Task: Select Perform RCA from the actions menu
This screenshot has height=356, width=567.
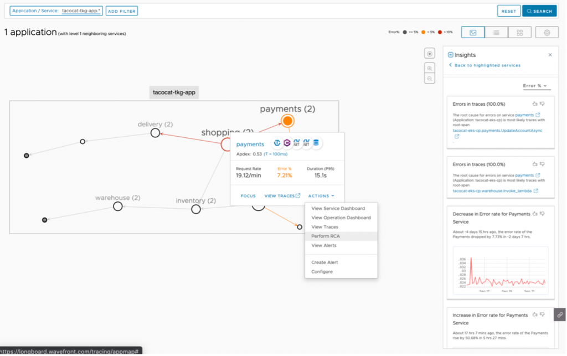Action: pyautogui.click(x=326, y=236)
